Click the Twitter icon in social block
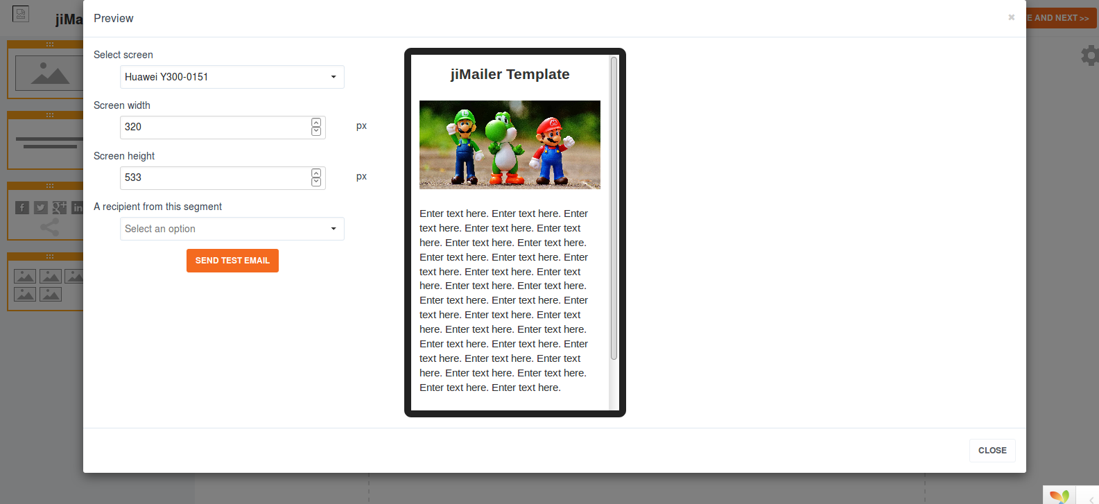 coord(41,207)
